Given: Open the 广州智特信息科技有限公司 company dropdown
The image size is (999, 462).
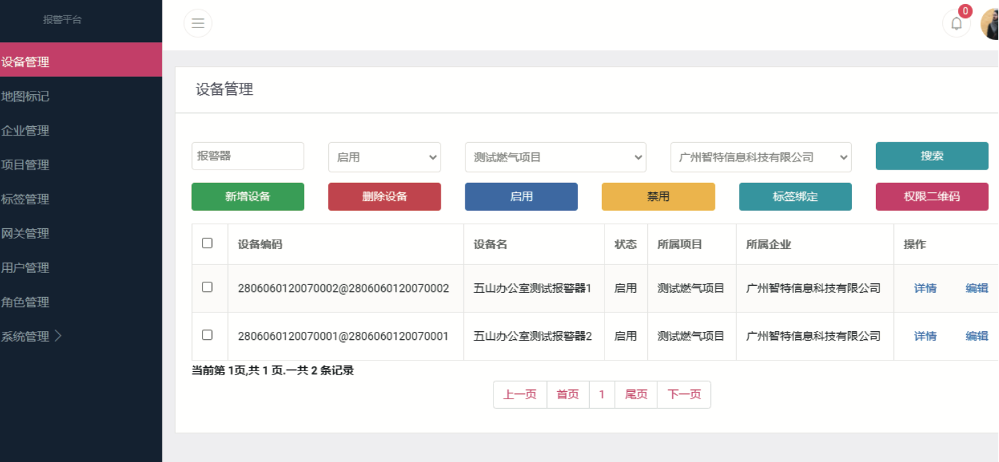Looking at the screenshot, I should tap(760, 158).
